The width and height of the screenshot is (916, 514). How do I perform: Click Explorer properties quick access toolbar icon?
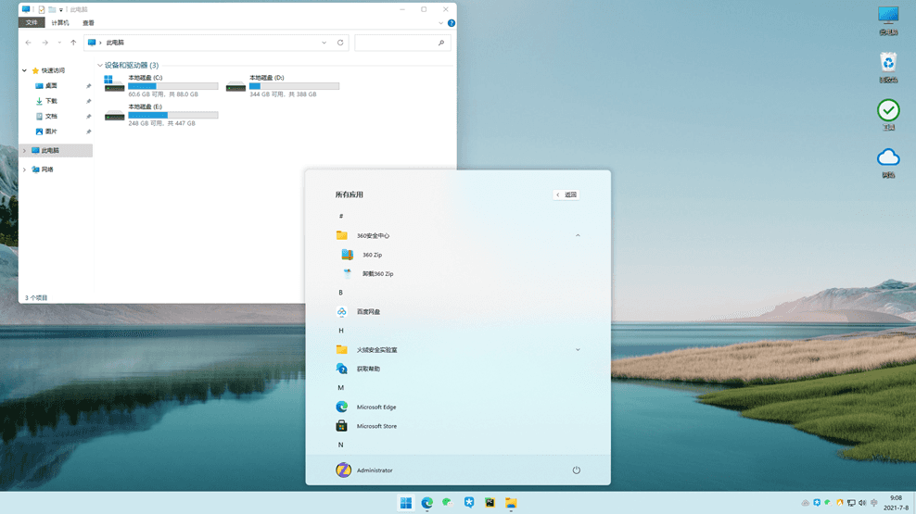pos(42,9)
